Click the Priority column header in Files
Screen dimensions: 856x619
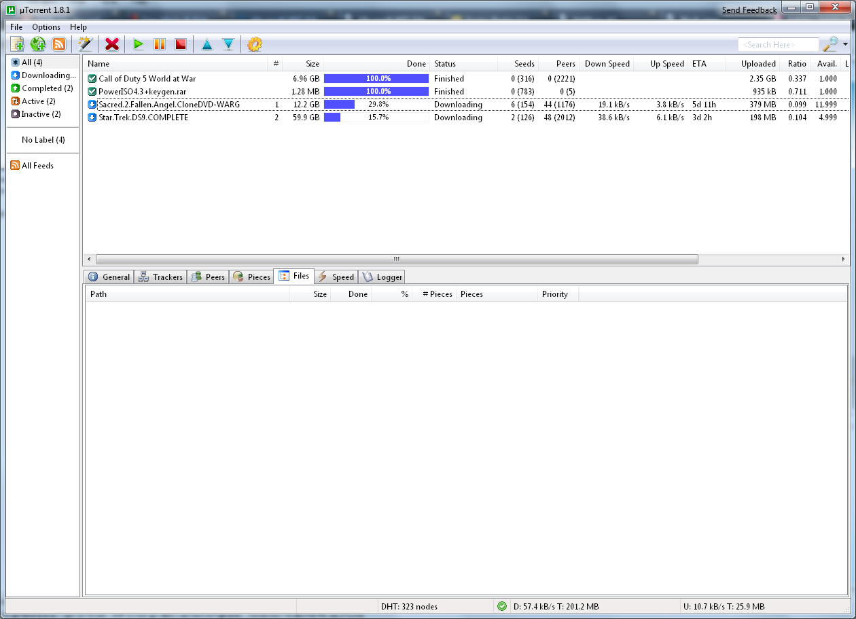558,294
